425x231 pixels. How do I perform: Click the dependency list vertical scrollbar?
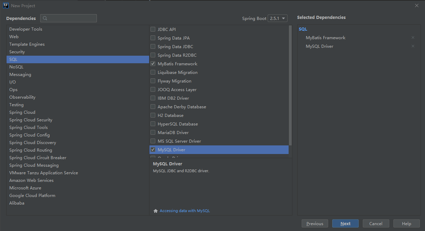click(x=290, y=85)
